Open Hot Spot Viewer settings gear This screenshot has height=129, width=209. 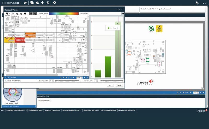point(13,14)
